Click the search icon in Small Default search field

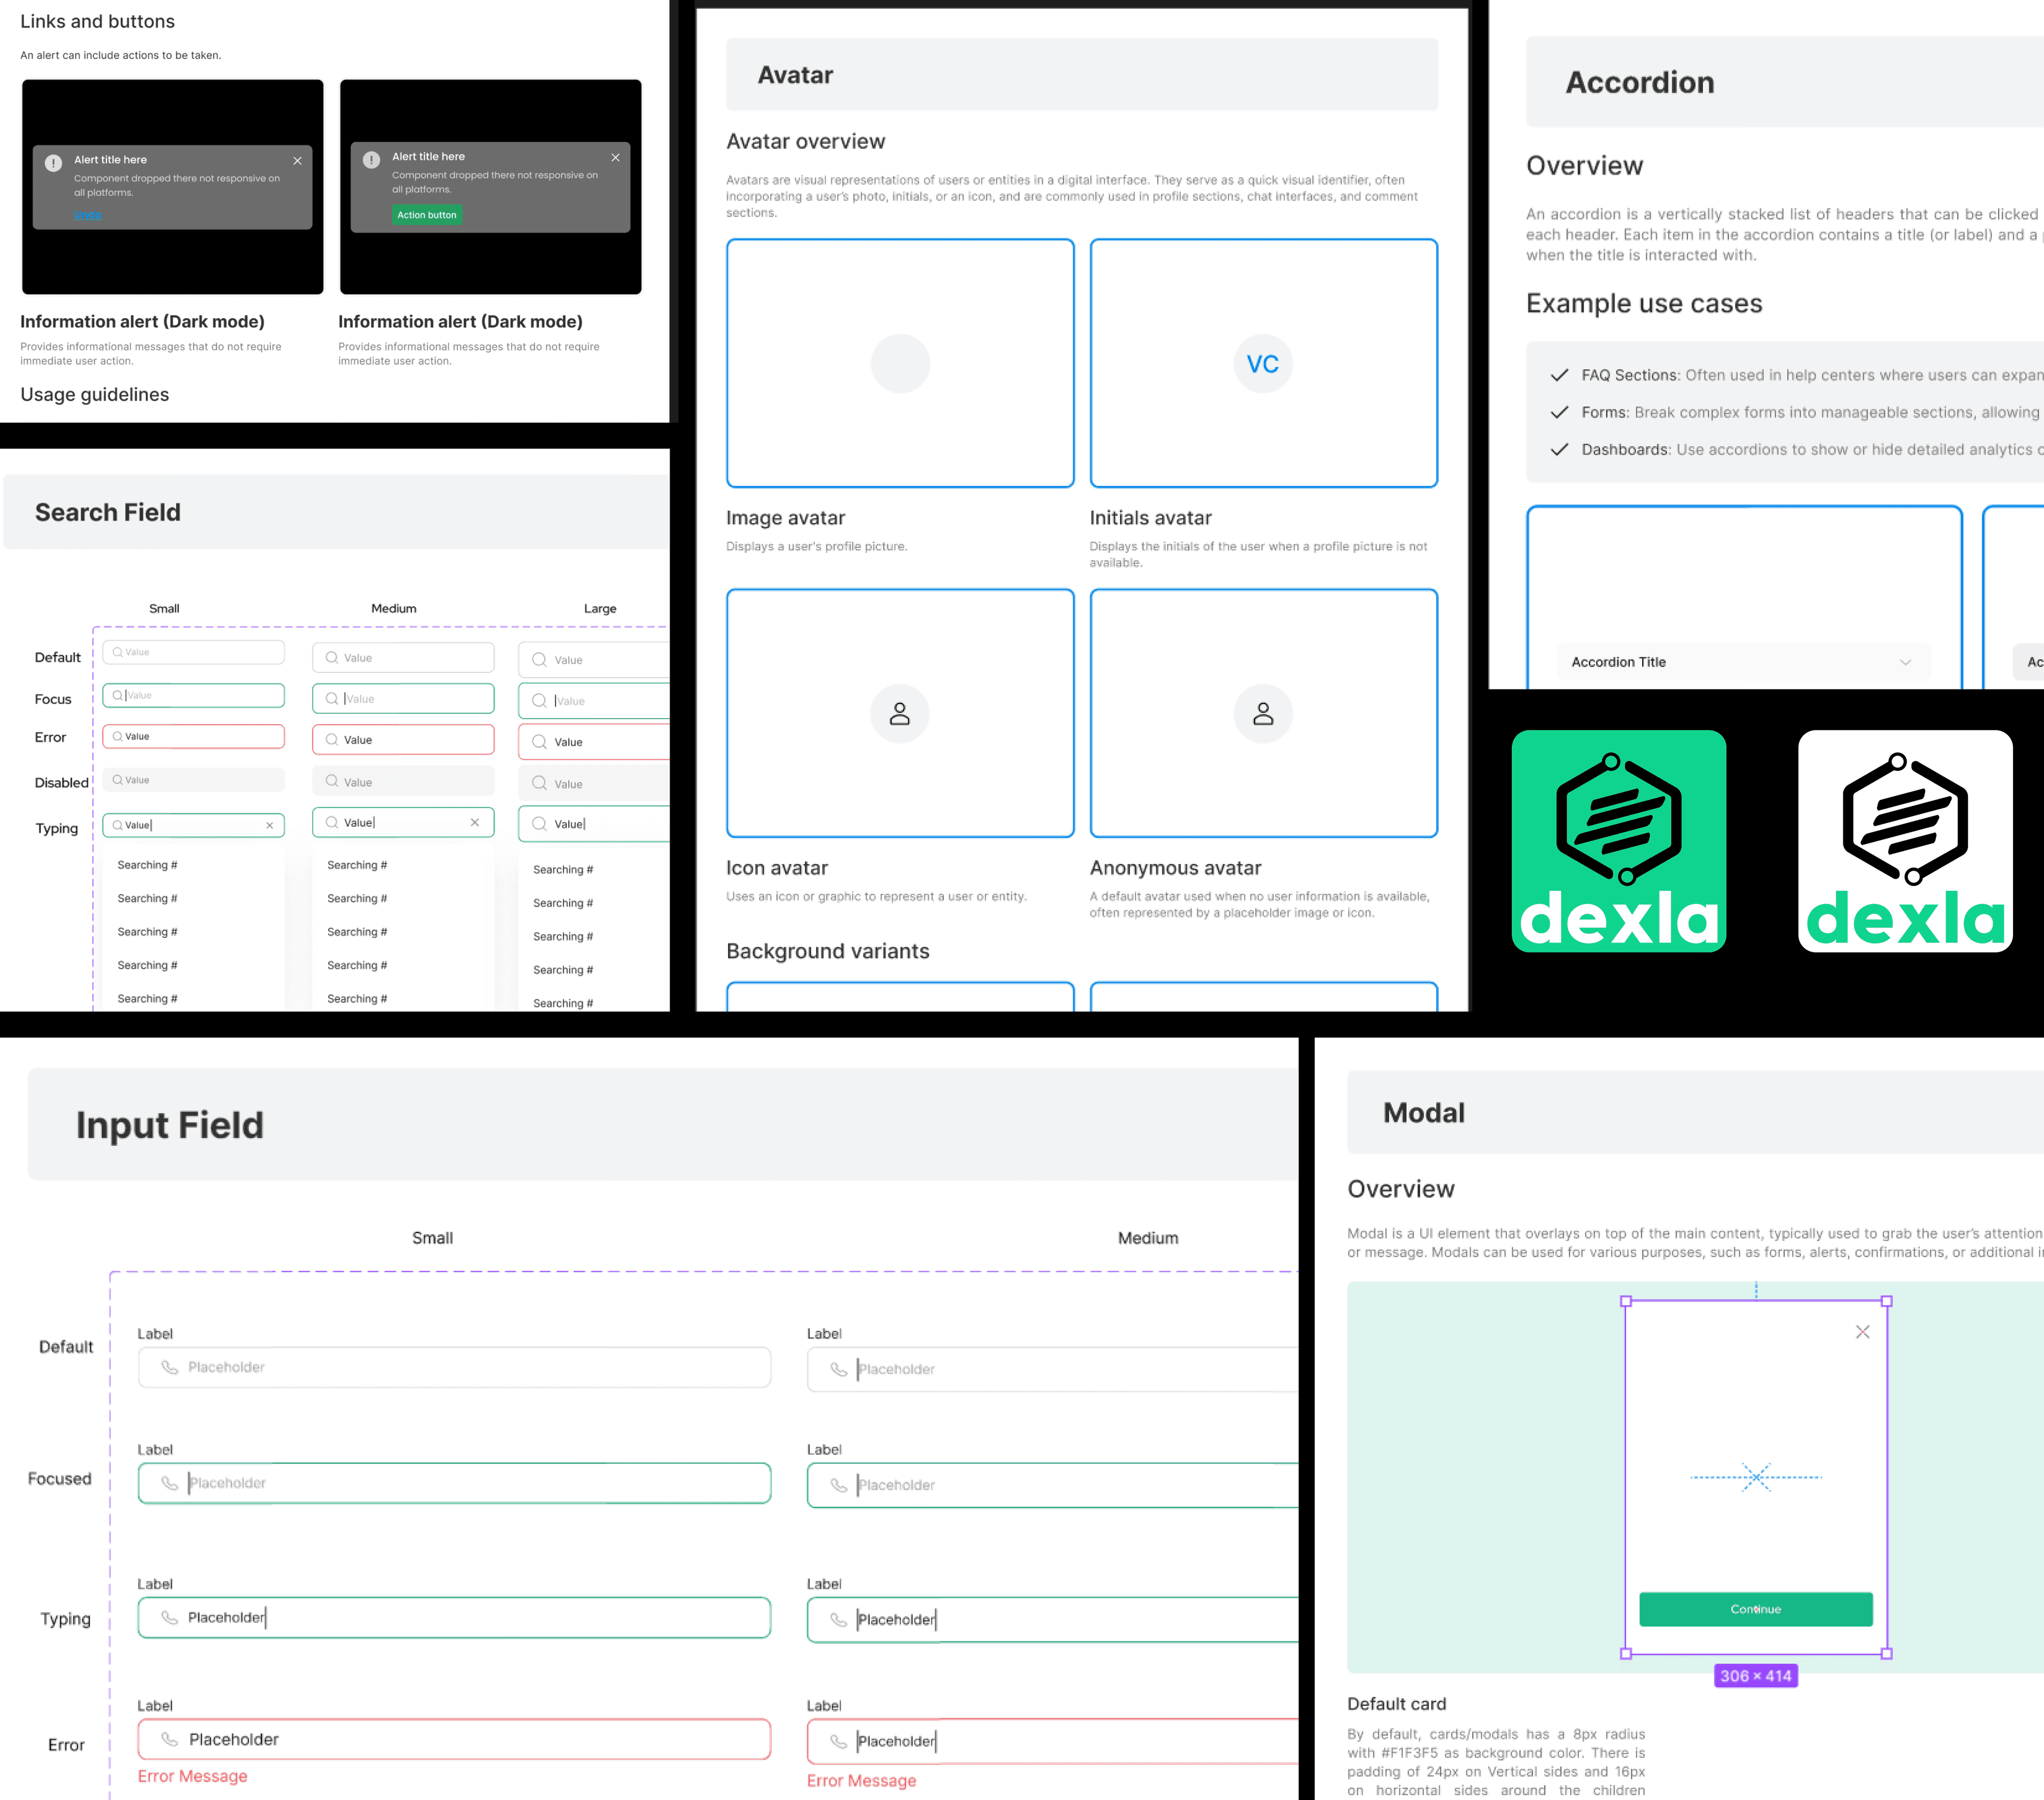coord(117,652)
